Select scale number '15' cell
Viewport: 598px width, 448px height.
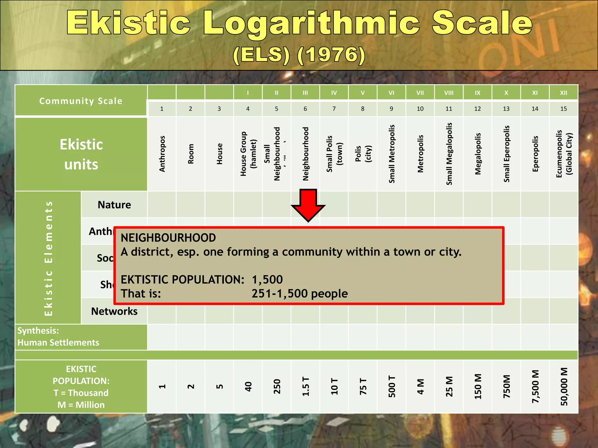(x=564, y=109)
